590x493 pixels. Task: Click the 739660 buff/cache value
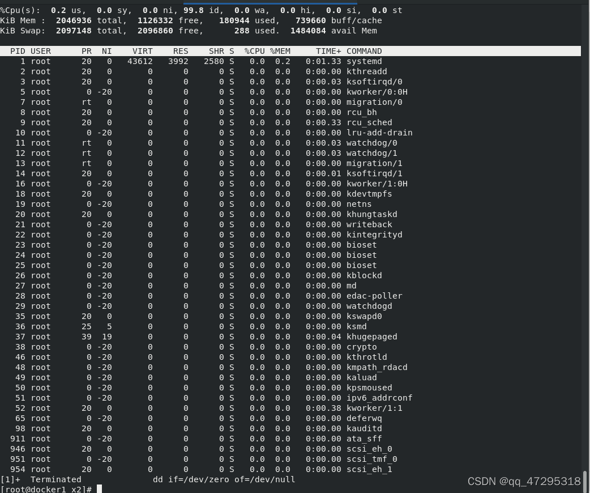point(311,21)
